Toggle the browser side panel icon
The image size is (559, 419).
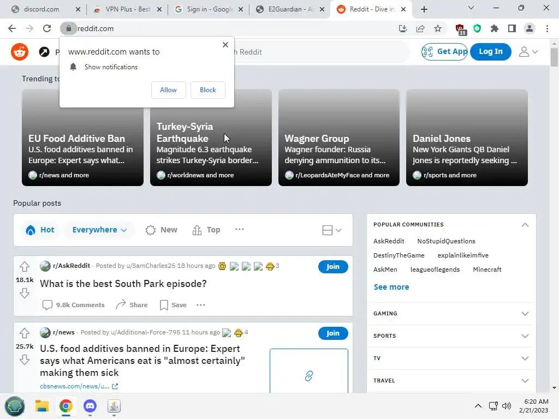click(x=512, y=28)
